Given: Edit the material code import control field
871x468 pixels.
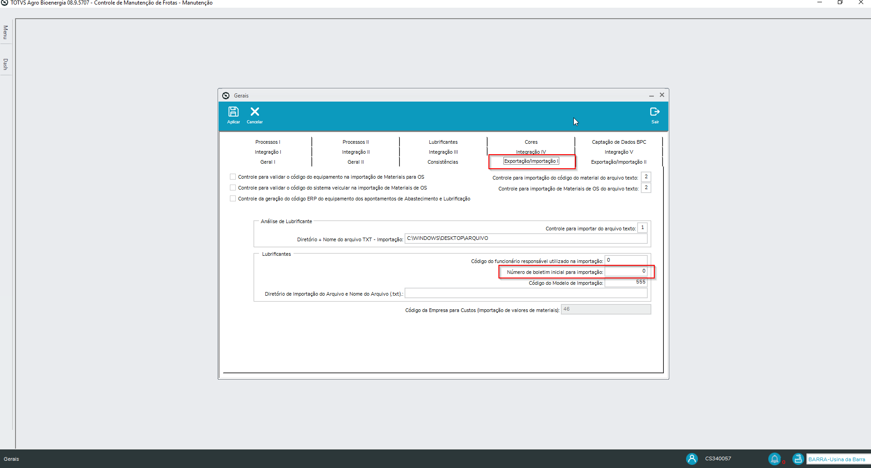Looking at the screenshot, I should (646, 177).
